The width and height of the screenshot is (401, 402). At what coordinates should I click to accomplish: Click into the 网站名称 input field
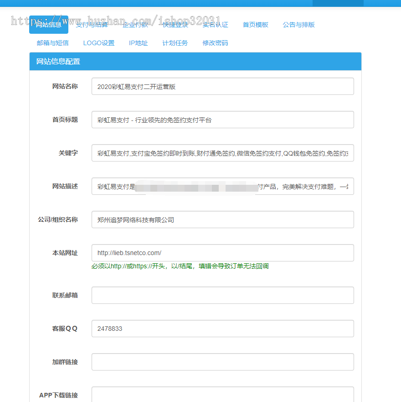[x=222, y=86]
